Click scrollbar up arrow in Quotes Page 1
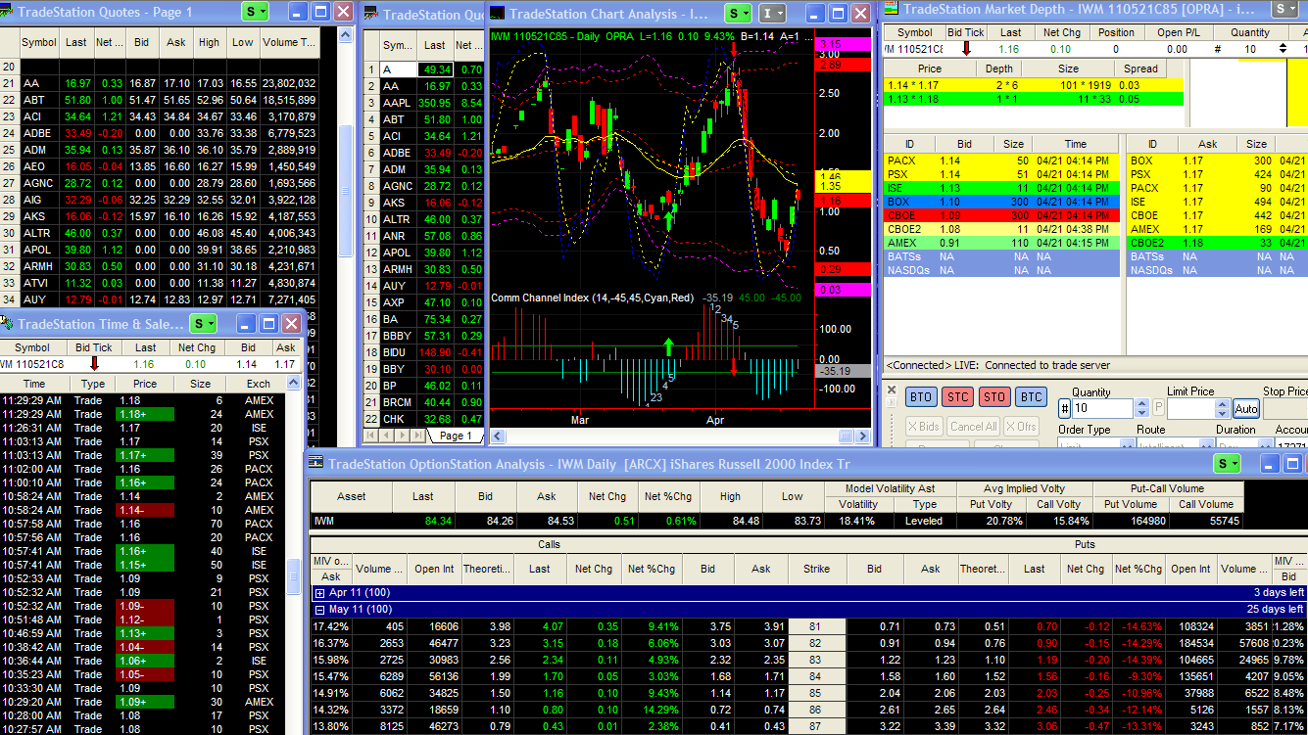 coord(345,34)
